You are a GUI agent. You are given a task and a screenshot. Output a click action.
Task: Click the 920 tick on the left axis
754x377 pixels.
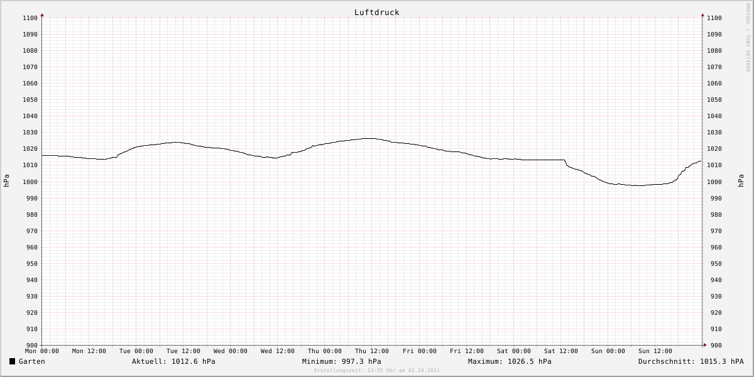click(x=33, y=313)
